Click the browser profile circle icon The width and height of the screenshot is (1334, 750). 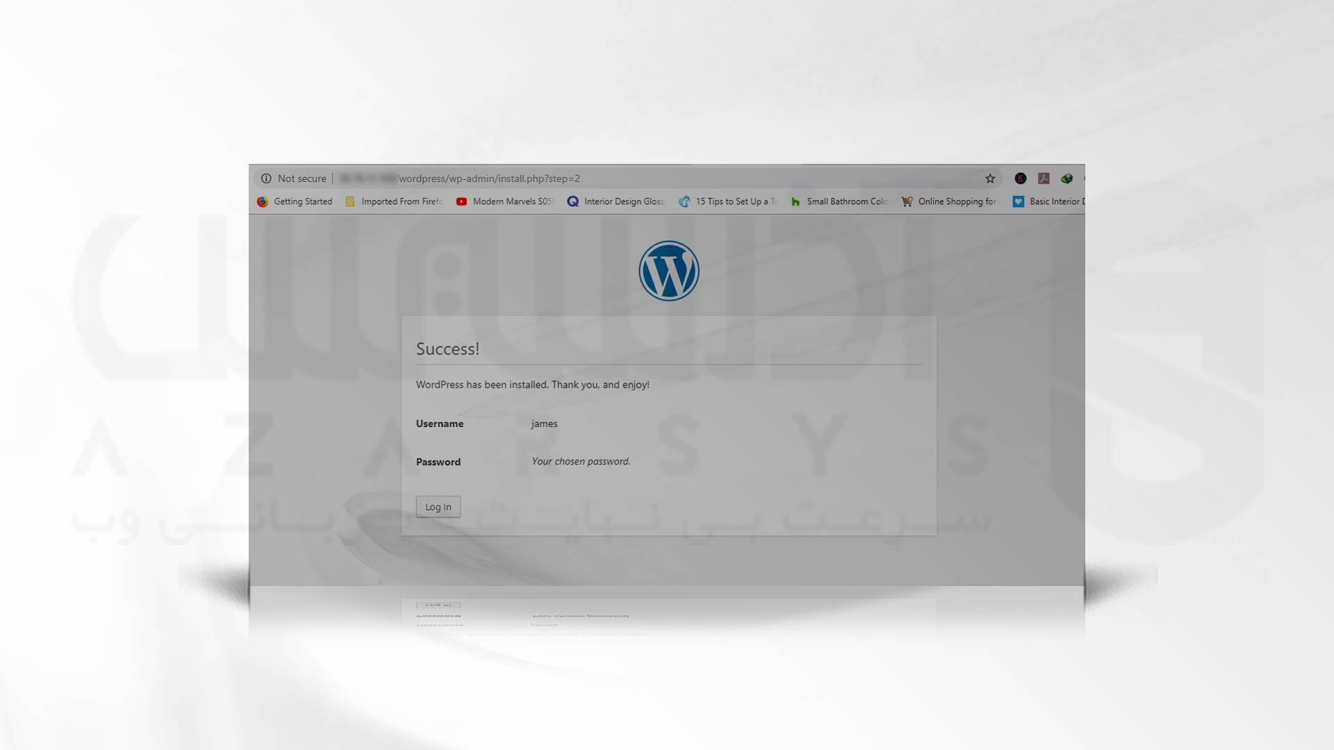(1020, 178)
